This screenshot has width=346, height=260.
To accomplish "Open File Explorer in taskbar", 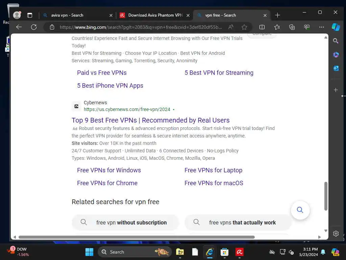I will point(180,252).
